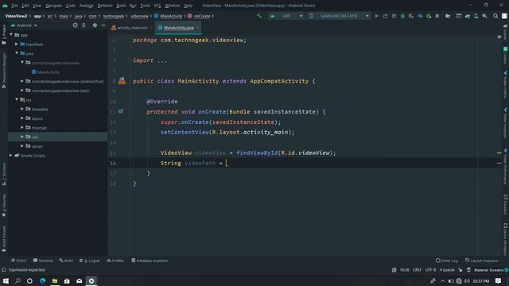
Task: Open the Terminal tool window
Action: [43, 261]
